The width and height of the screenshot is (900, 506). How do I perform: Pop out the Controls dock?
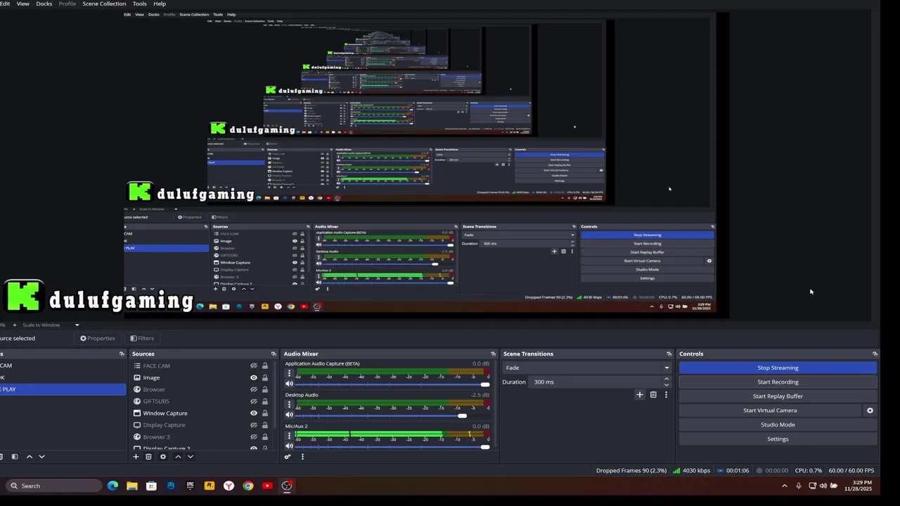875,353
